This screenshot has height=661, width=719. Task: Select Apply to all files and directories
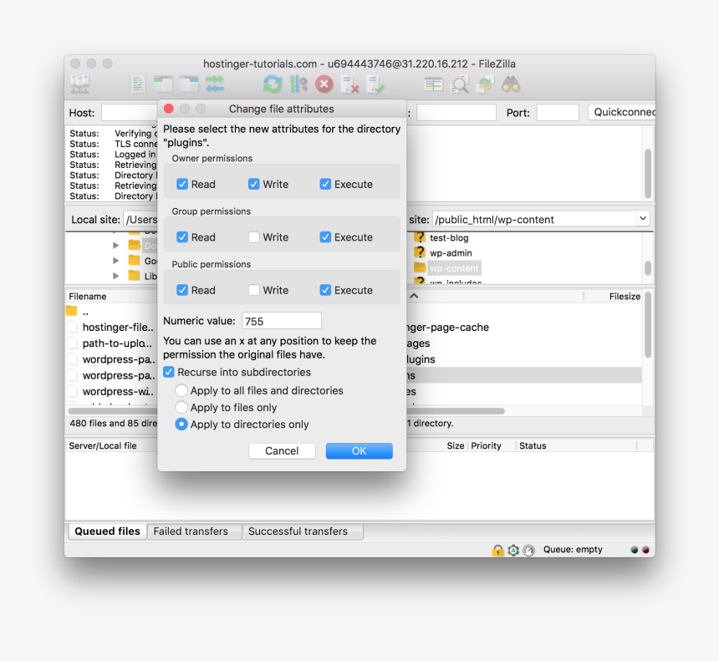(181, 390)
